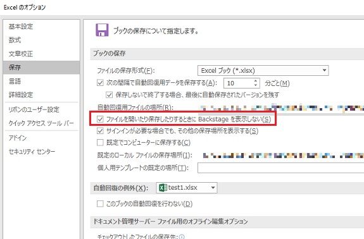The width and height of the screenshot is (364, 239).
Task: Increase auto-recover minutes with up arrow
Action: point(256,81)
